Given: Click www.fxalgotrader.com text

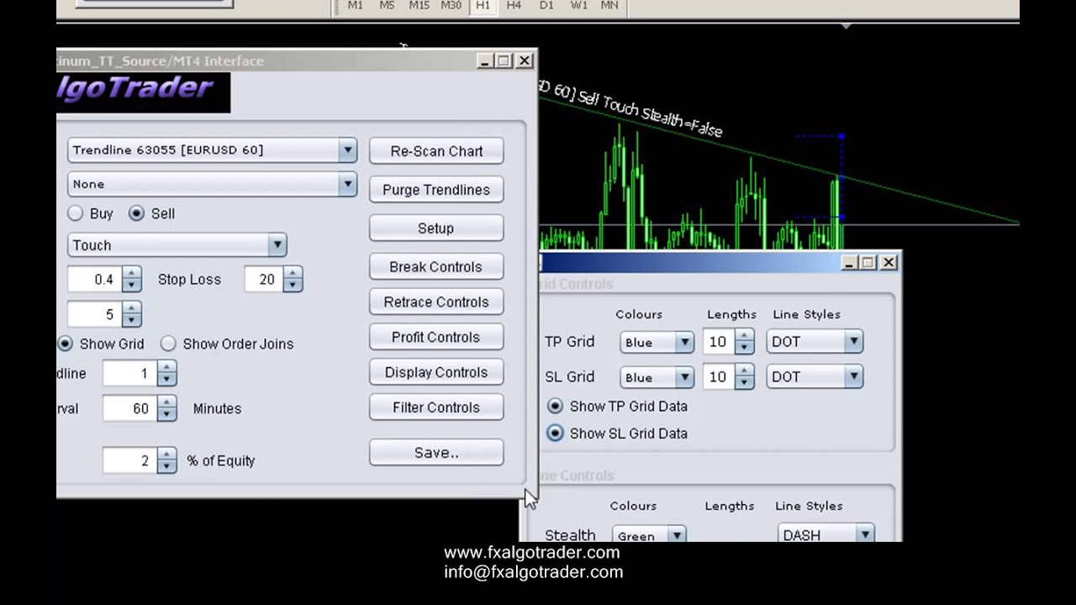Looking at the screenshot, I should [532, 553].
